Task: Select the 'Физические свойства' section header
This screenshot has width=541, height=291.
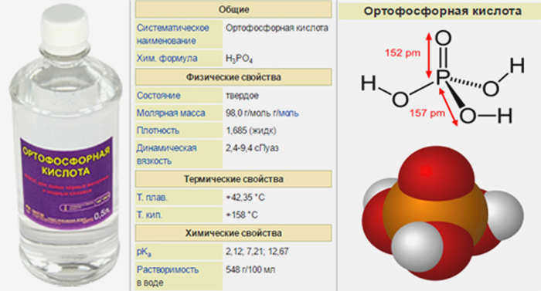Action: coord(233,77)
